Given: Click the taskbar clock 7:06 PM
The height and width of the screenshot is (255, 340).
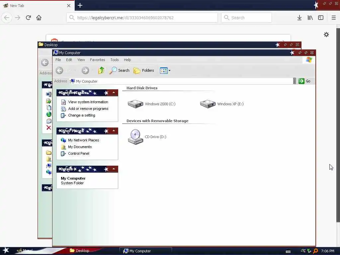Looking at the screenshot, I should 327,251.
